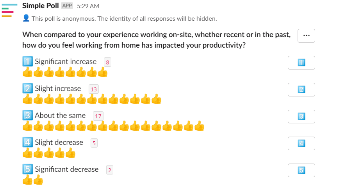
Task: Click the number 3 emoji beside About the same
Action: click(27, 115)
